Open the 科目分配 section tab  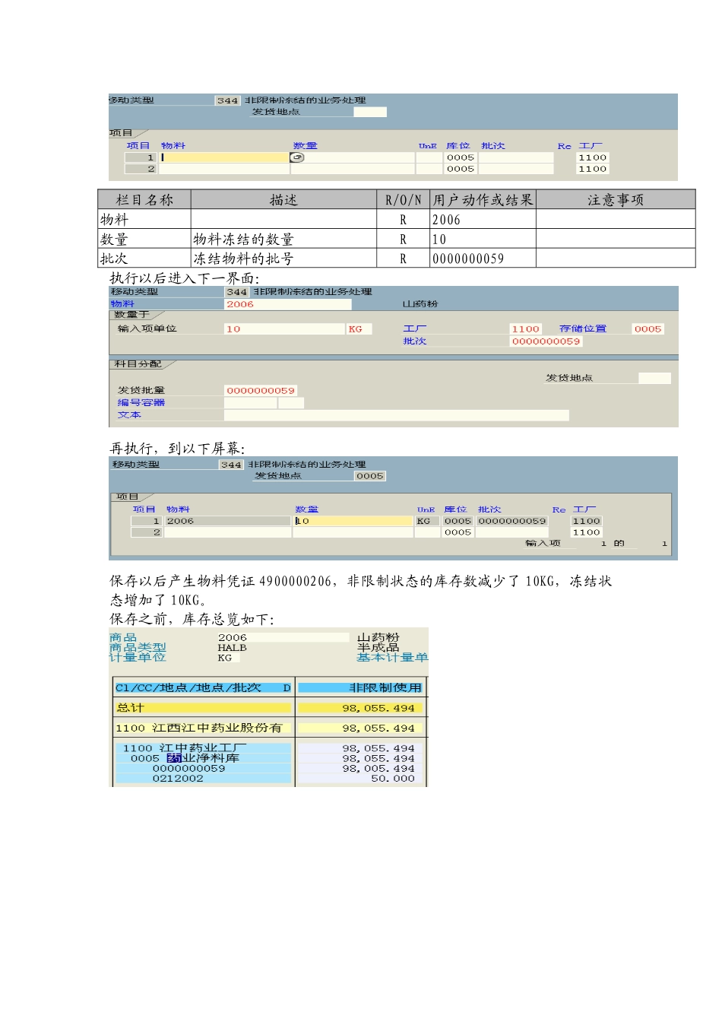138,364
